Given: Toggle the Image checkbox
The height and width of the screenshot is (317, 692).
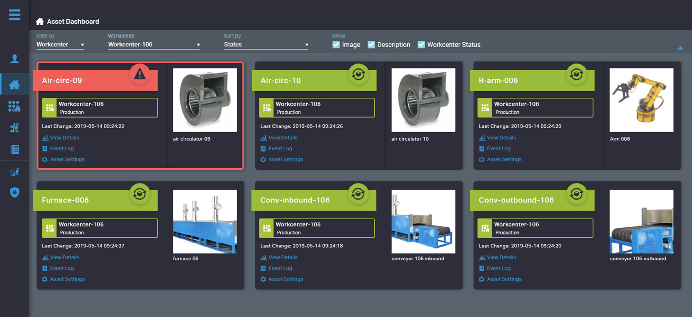Looking at the screenshot, I should tap(336, 44).
